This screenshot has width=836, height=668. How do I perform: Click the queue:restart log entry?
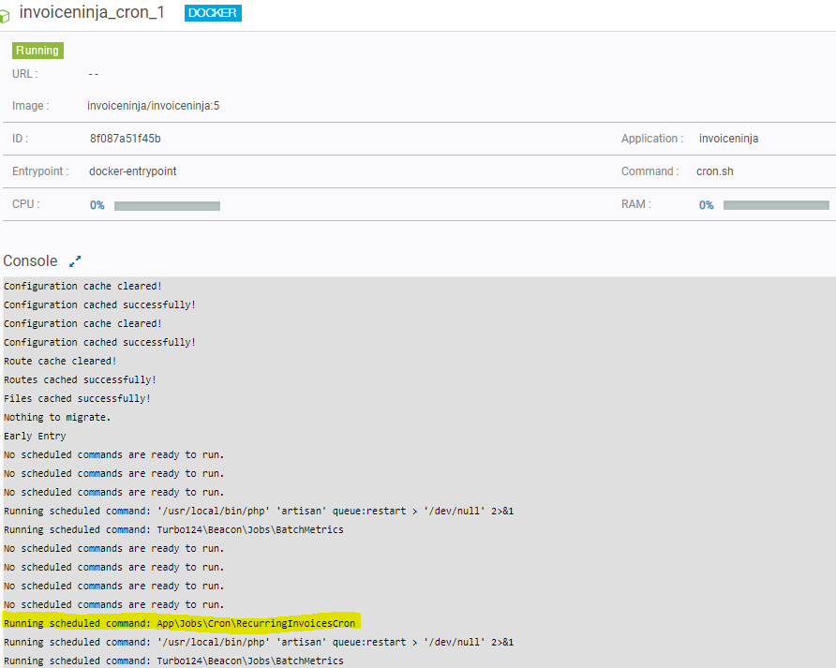(258, 511)
